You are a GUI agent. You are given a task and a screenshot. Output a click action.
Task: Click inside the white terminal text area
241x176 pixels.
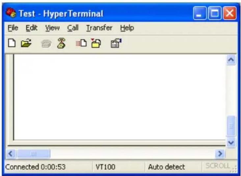tap(120, 97)
